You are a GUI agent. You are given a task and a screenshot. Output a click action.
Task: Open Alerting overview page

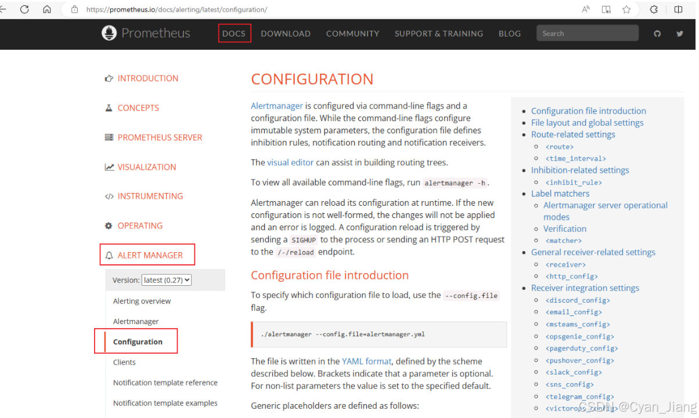point(142,301)
